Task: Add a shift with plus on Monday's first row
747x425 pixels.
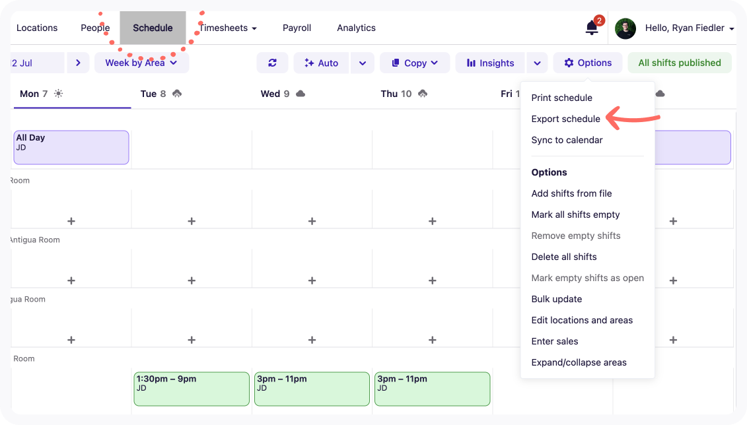Action: point(71,221)
